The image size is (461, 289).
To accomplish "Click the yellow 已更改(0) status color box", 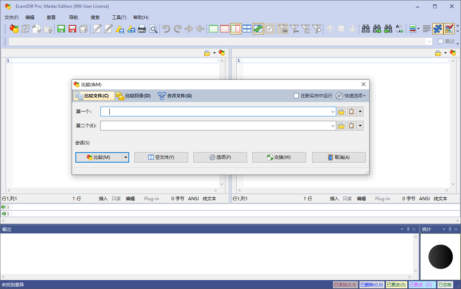I will [x=396, y=285].
